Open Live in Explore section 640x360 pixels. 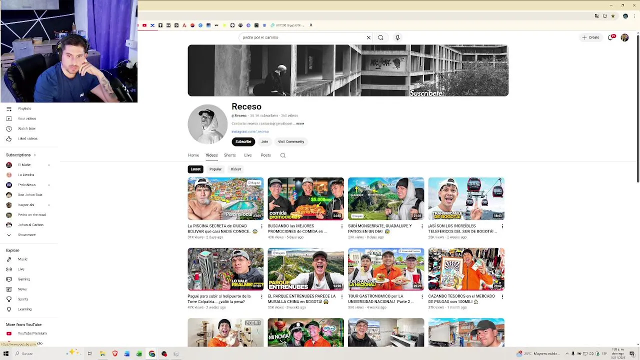(21, 269)
